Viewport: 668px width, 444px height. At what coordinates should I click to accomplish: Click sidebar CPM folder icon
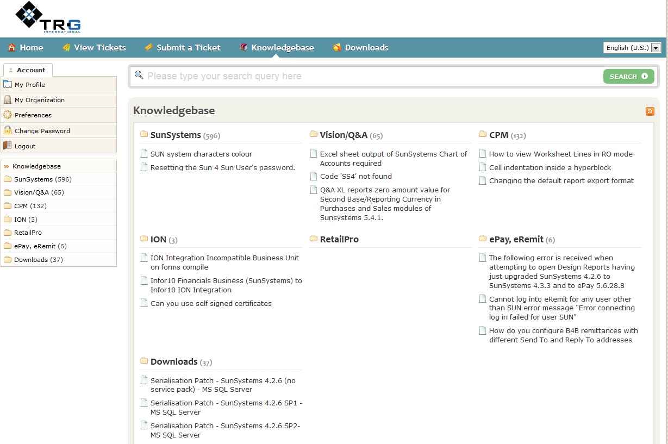pyautogui.click(x=8, y=206)
